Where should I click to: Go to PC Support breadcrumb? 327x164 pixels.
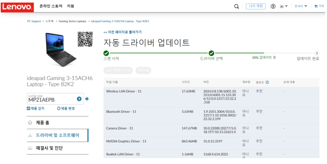coord(34,21)
